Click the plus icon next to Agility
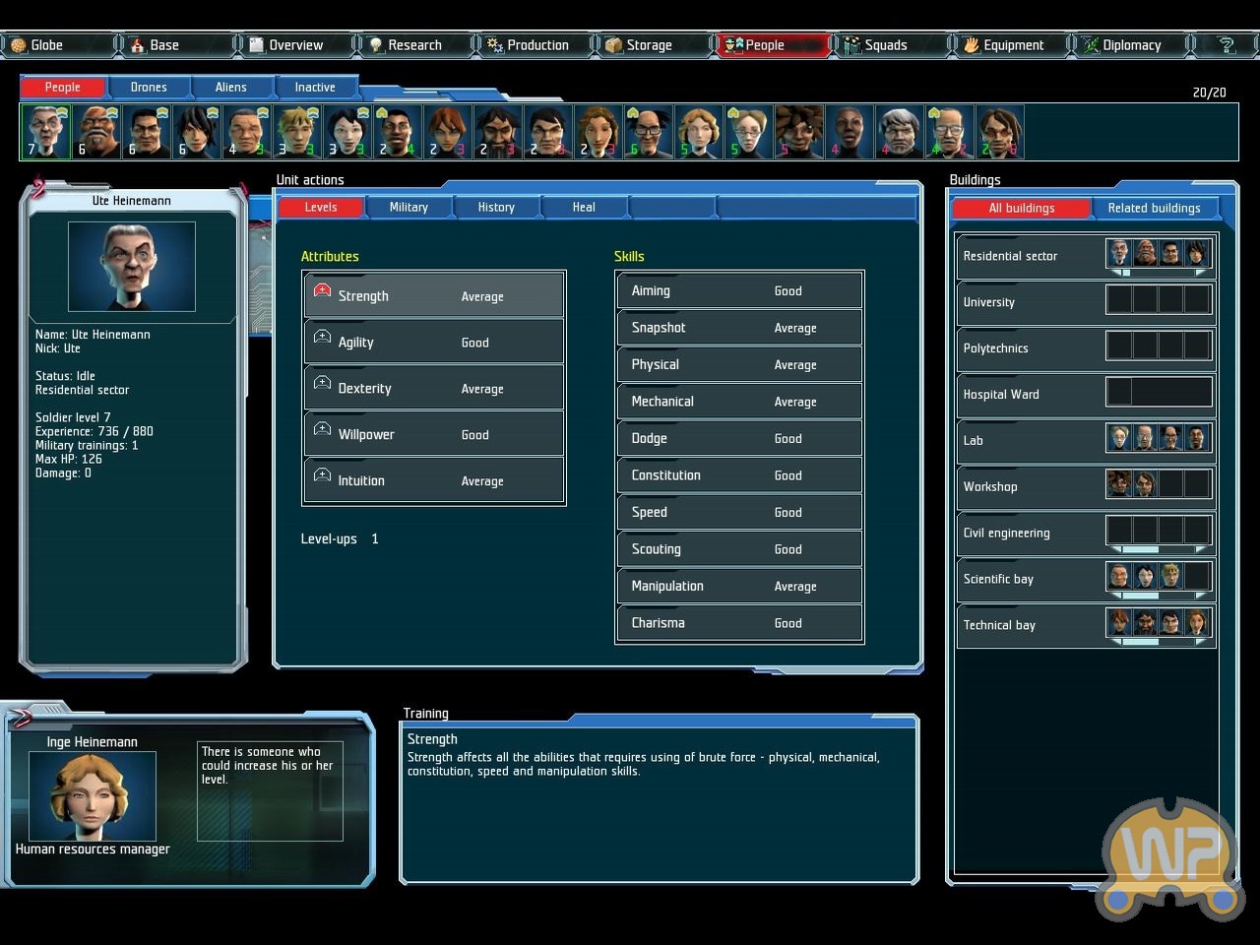This screenshot has width=1260, height=945. [322, 338]
